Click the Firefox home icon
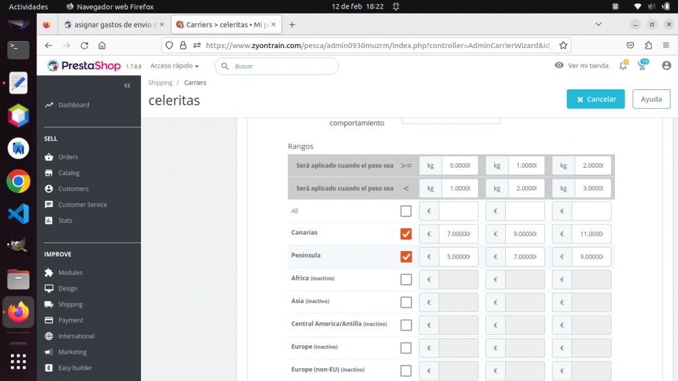678x381 pixels. coord(102,45)
